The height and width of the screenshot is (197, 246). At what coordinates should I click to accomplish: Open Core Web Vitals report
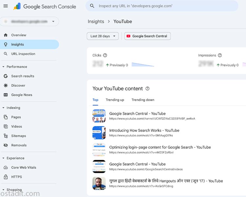pos(29,167)
